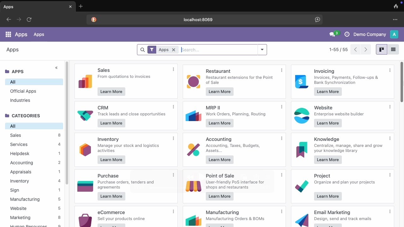Click Learn More on the Point of Sale card

click(x=220, y=196)
